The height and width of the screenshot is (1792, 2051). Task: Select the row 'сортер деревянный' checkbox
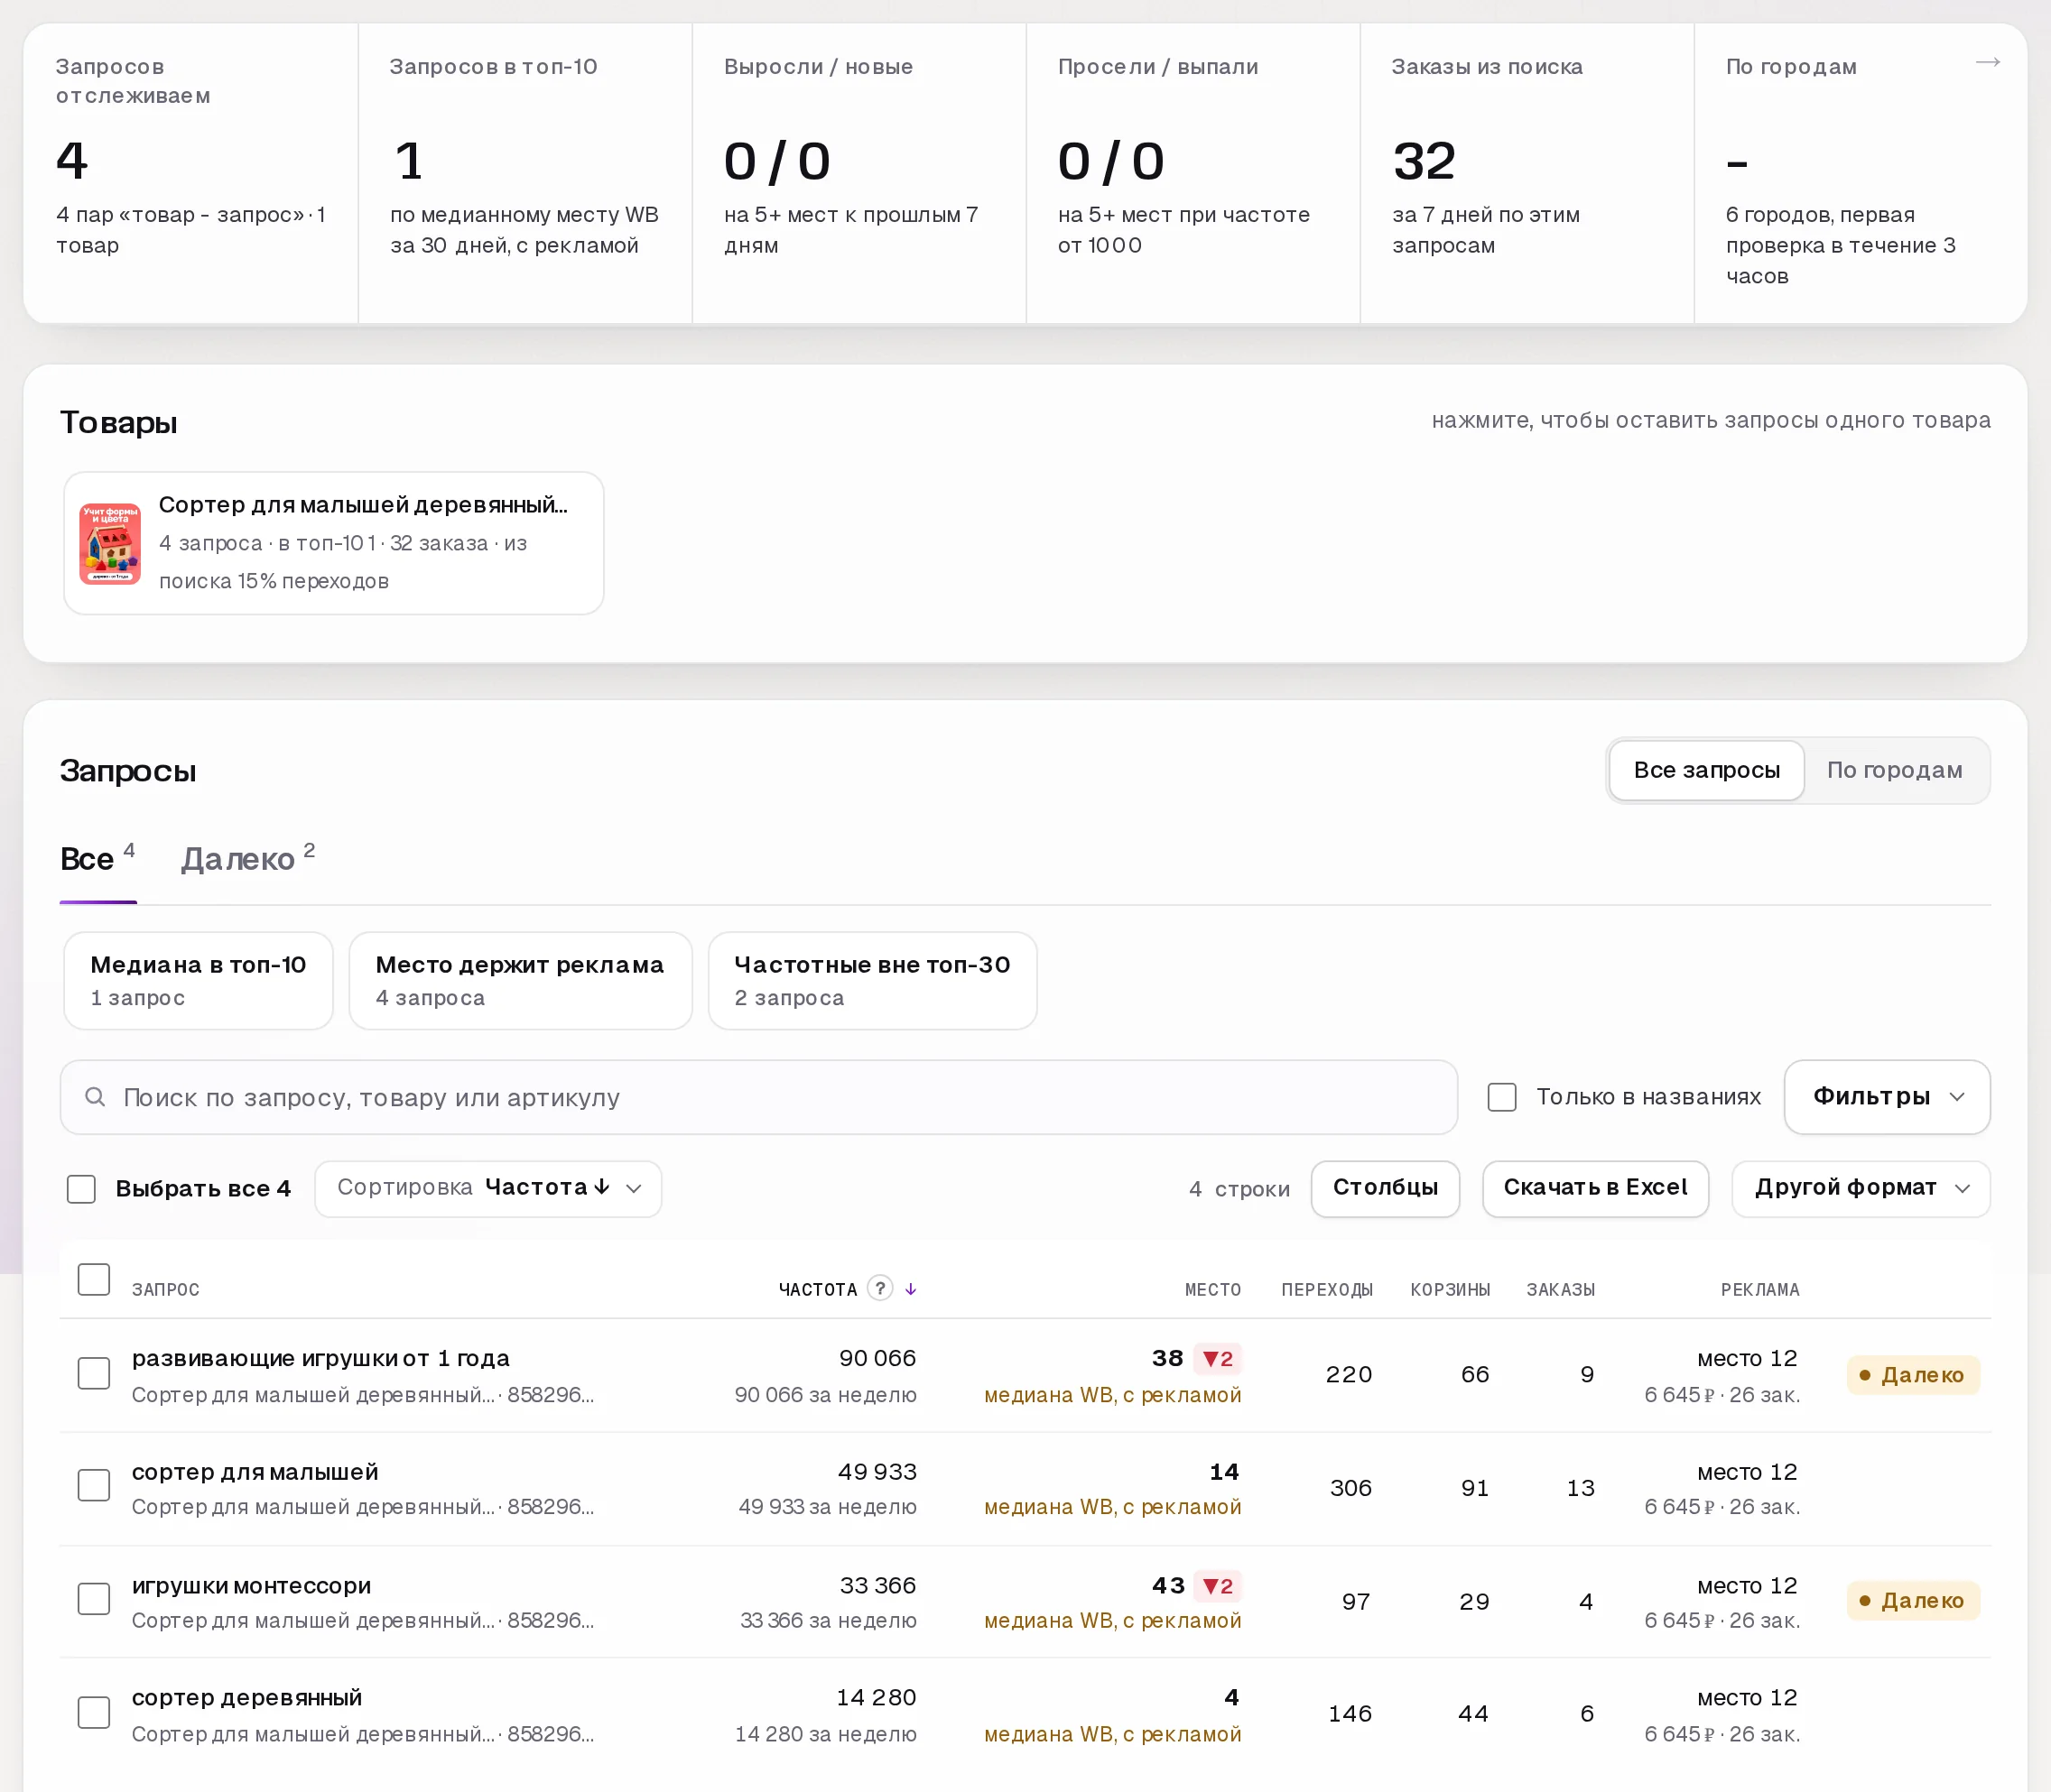[94, 1712]
